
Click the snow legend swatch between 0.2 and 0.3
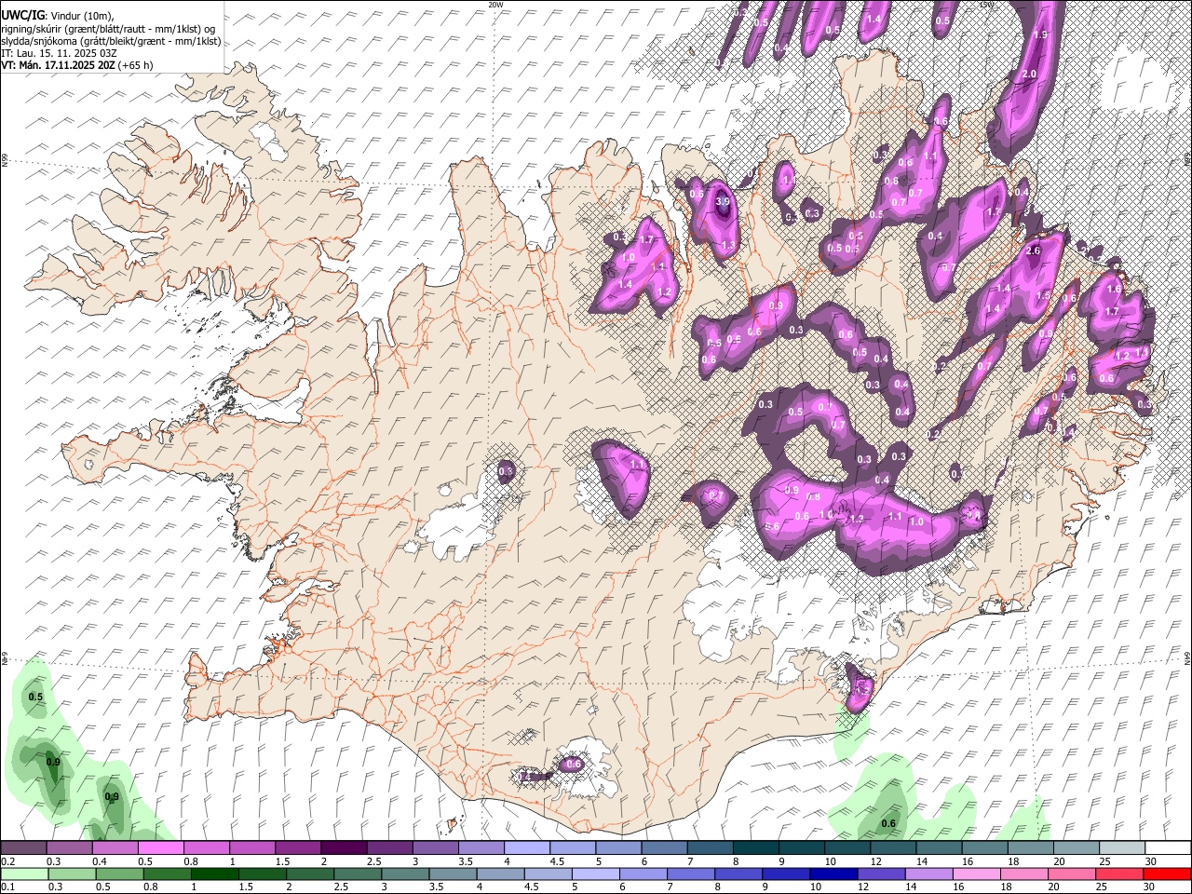point(23,847)
